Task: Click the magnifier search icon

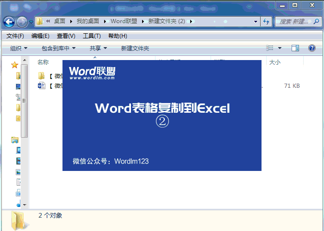Action: (316, 21)
